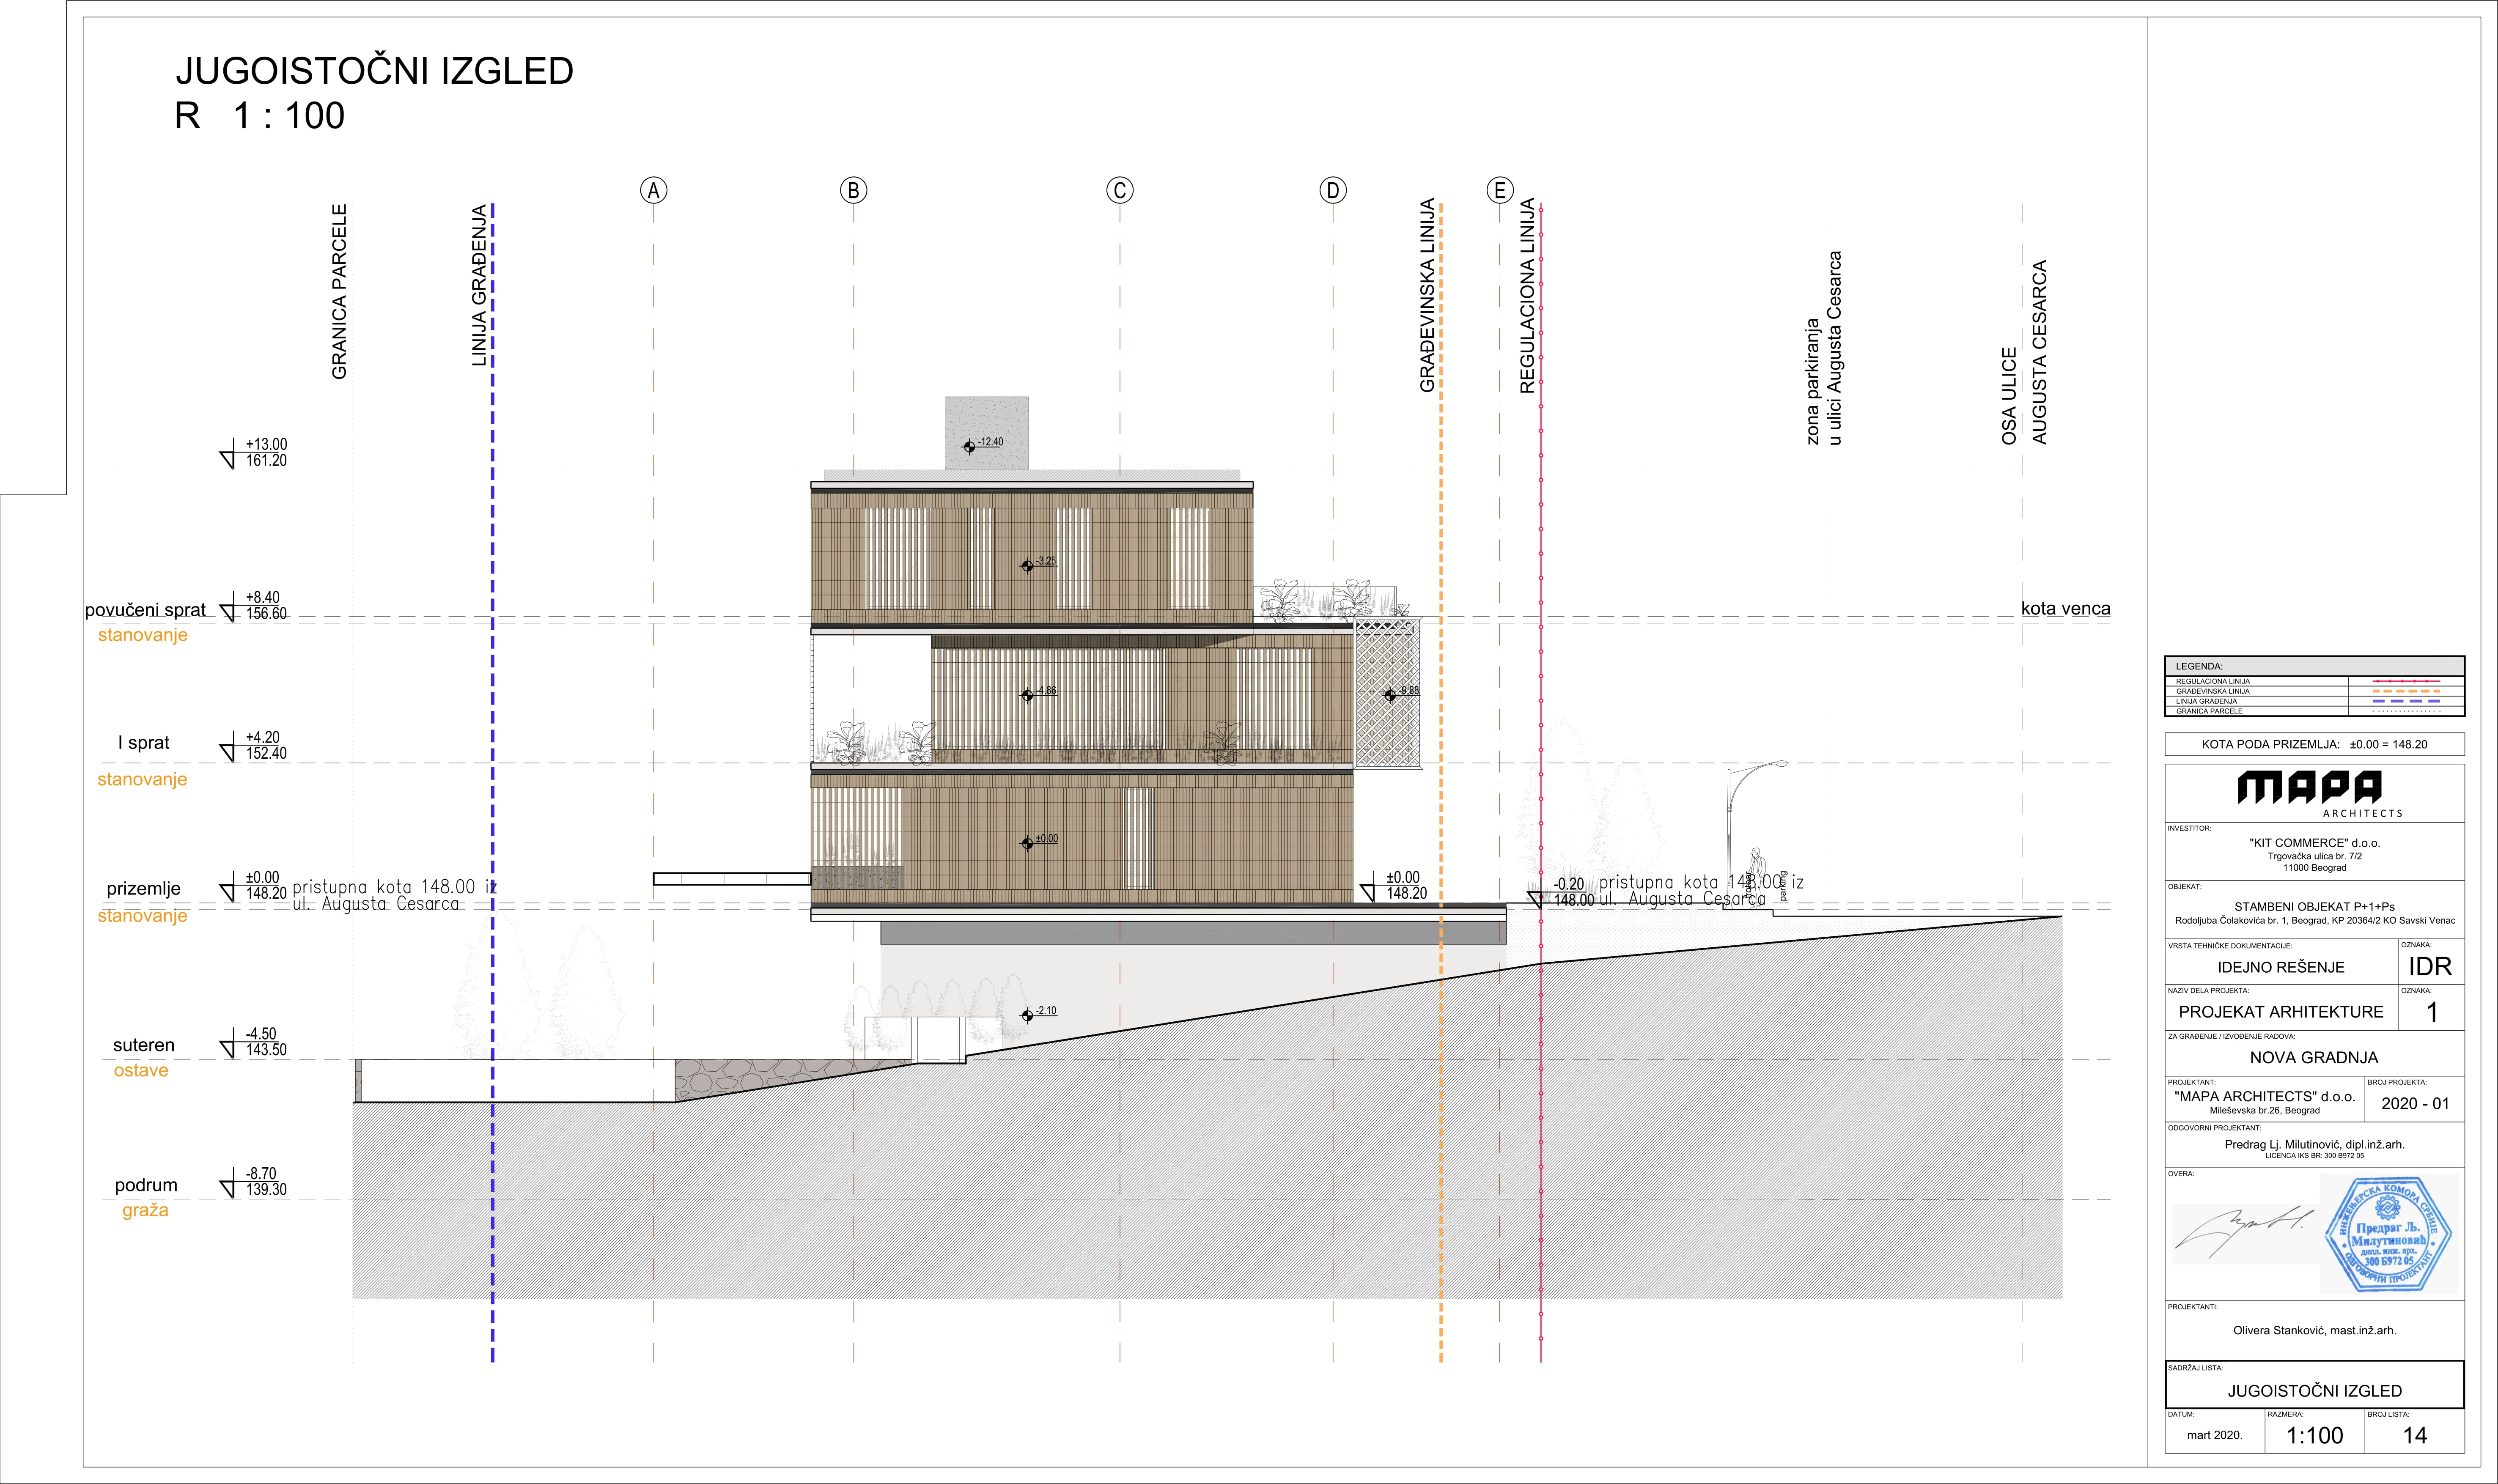Click the red REGULACIONA LINIJA legend sample
Viewport: 2498px width, 1484px height.
click(x=2406, y=681)
